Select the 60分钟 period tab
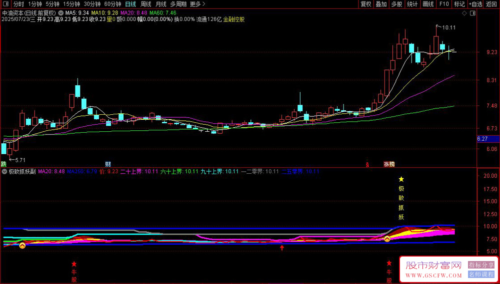This screenshot has height=284, width=500. click(113, 4)
